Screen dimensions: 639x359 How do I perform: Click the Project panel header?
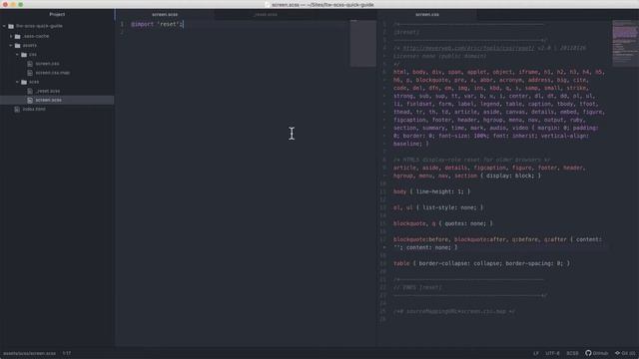pos(57,14)
